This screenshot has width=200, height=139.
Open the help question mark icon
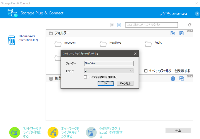click(197, 14)
